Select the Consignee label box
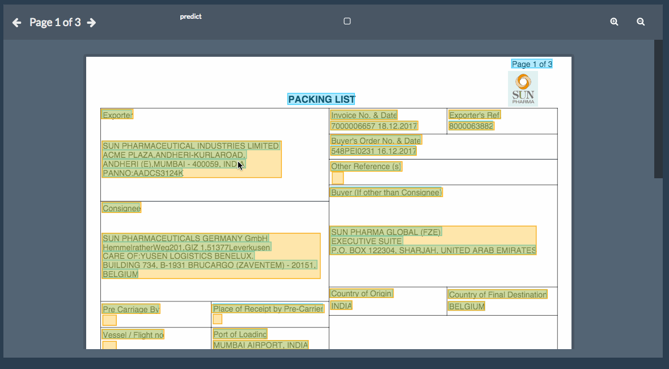Image resolution: width=669 pixels, height=369 pixels. [121, 208]
